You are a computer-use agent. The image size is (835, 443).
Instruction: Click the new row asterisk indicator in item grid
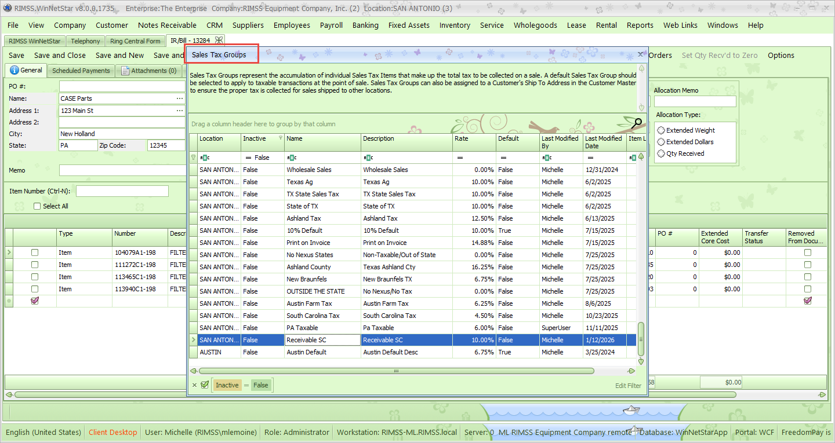coord(9,301)
